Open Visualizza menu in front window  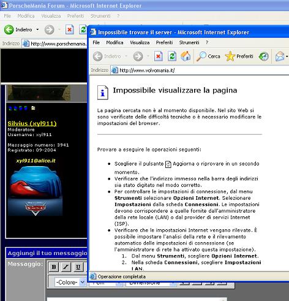coord(140,42)
